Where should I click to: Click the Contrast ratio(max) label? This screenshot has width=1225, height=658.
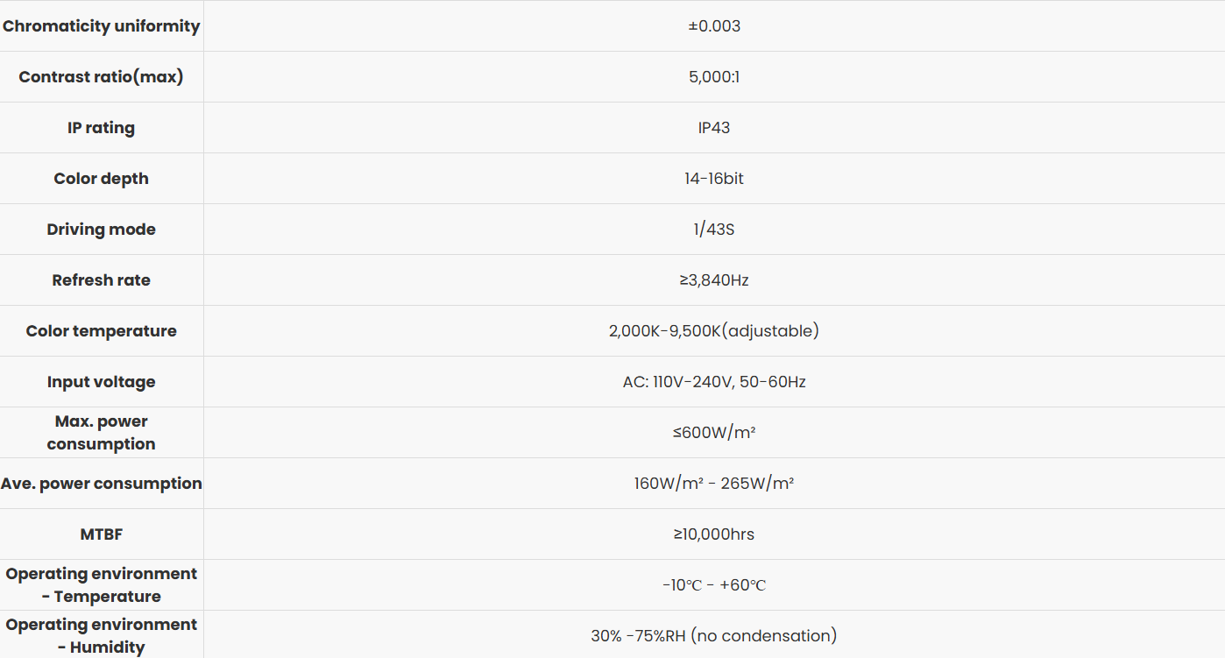pos(102,77)
